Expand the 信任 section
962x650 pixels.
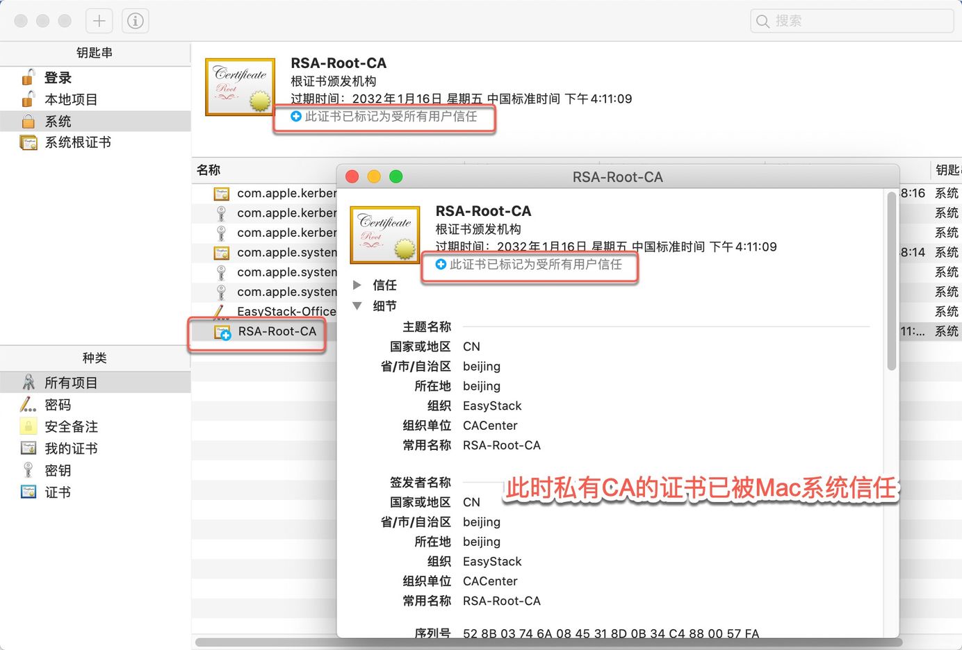pyautogui.click(x=357, y=285)
